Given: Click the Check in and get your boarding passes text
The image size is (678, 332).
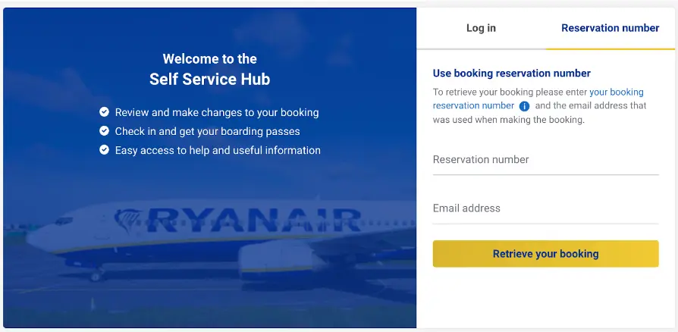Looking at the screenshot, I should 207,131.
